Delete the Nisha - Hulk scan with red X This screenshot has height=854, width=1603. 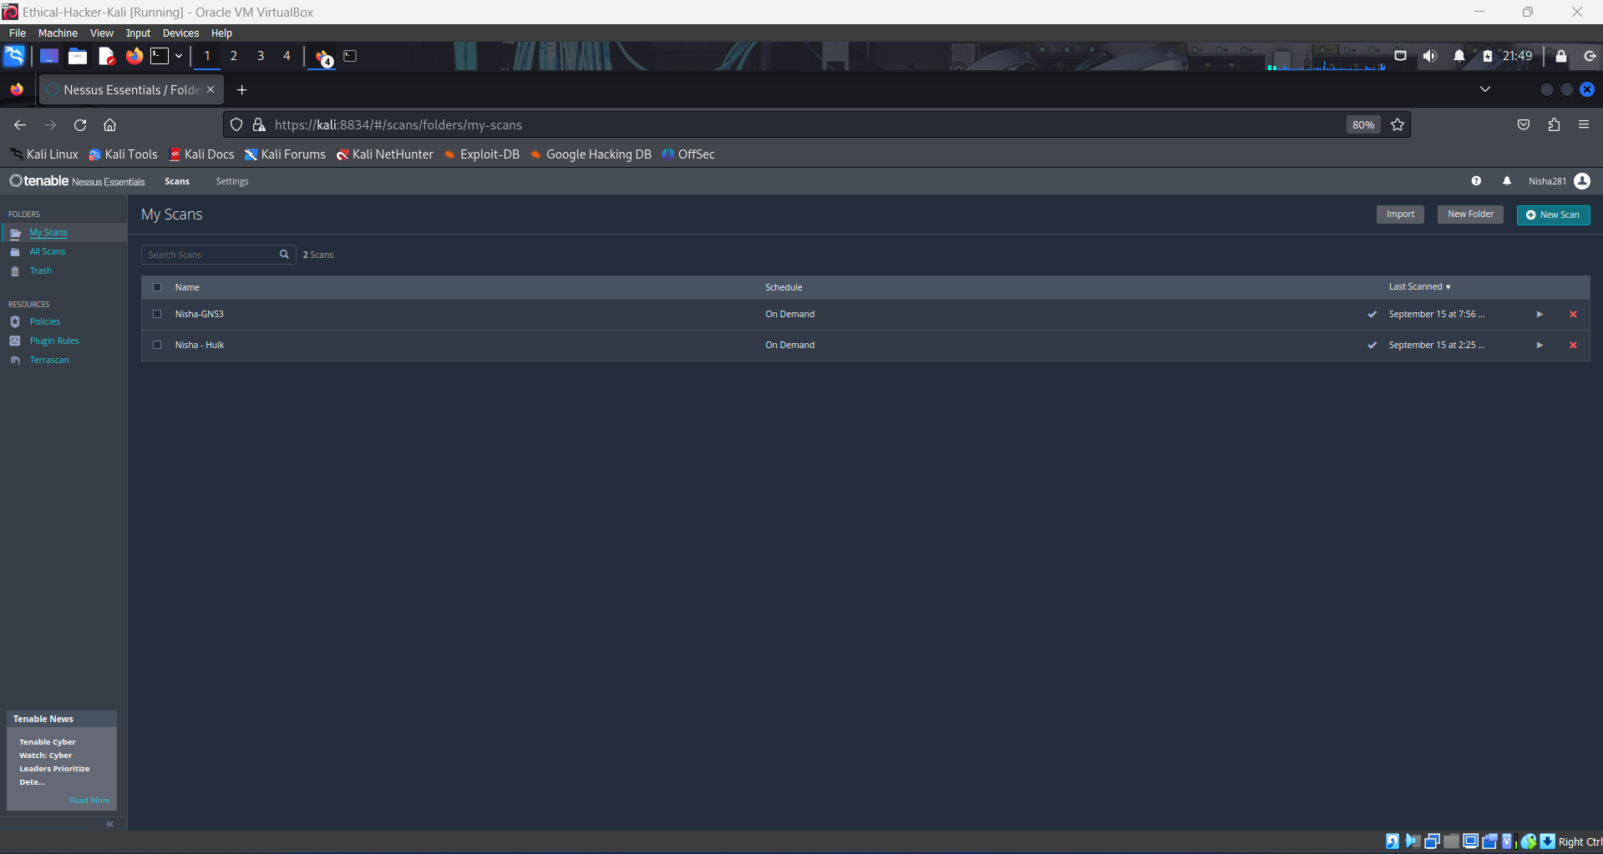point(1572,346)
